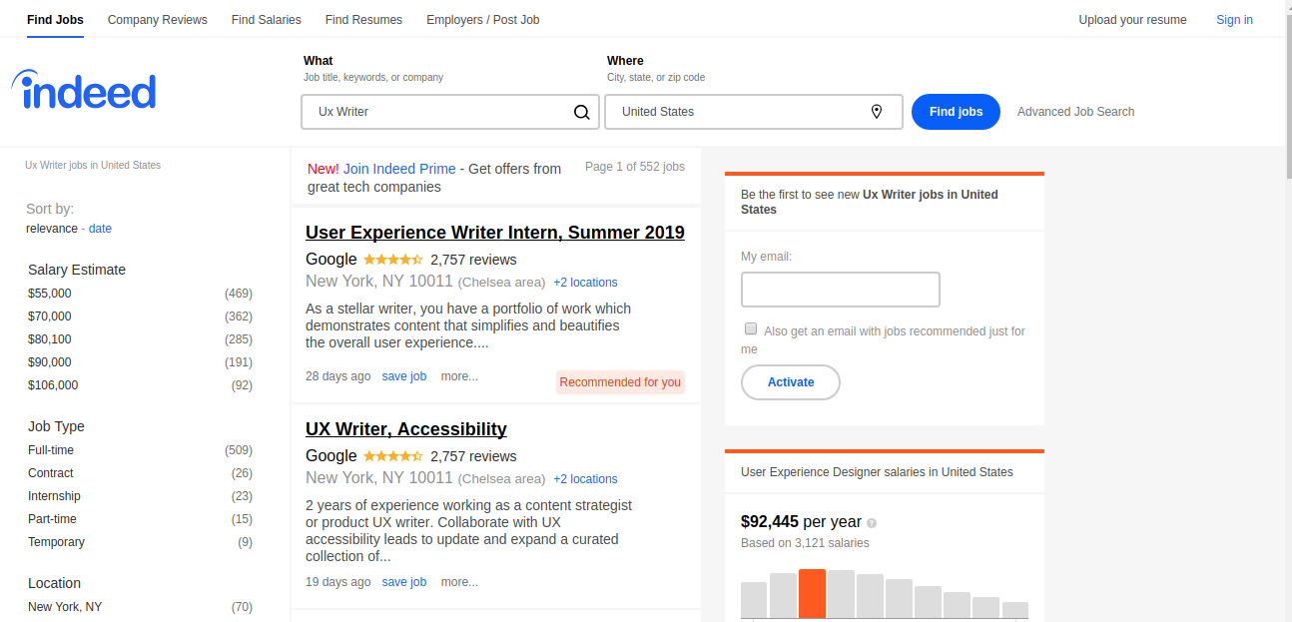
Task: Click Google star rating on Intern listing
Action: [x=393, y=260]
